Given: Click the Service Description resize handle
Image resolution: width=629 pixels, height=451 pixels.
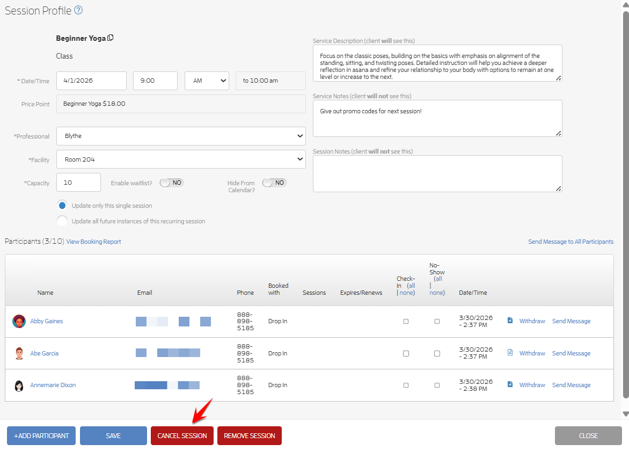Looking at the screenshot, I should pyautogui.click(x=558, y=78).
